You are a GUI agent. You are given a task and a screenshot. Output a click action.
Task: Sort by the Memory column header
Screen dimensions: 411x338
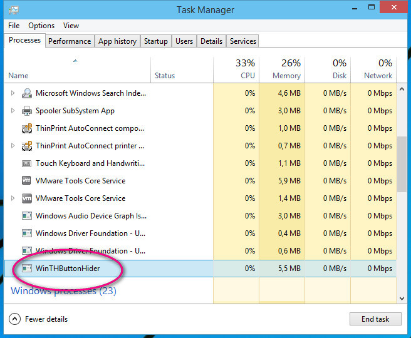click(282, 70)
